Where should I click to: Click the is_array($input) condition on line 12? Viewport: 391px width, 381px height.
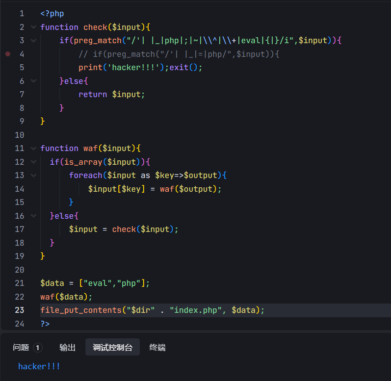pos(102,162)
